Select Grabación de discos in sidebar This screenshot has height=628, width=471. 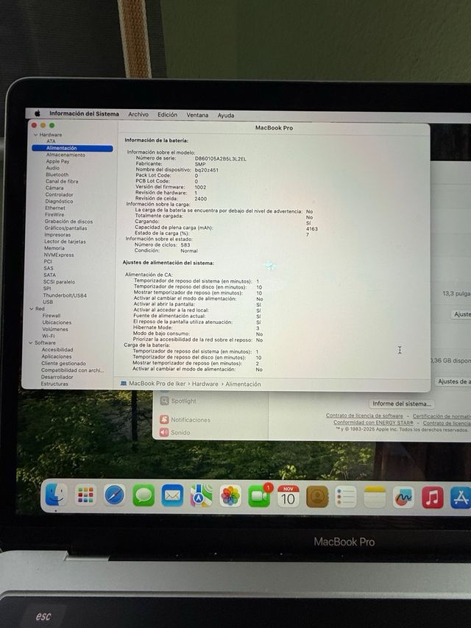68,222
